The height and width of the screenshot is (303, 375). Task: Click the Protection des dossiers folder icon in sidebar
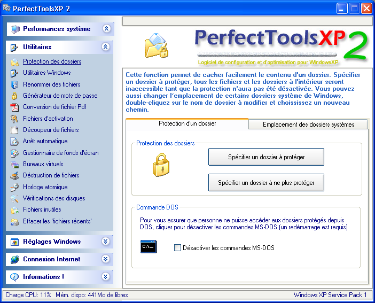[x=14, y=62]
